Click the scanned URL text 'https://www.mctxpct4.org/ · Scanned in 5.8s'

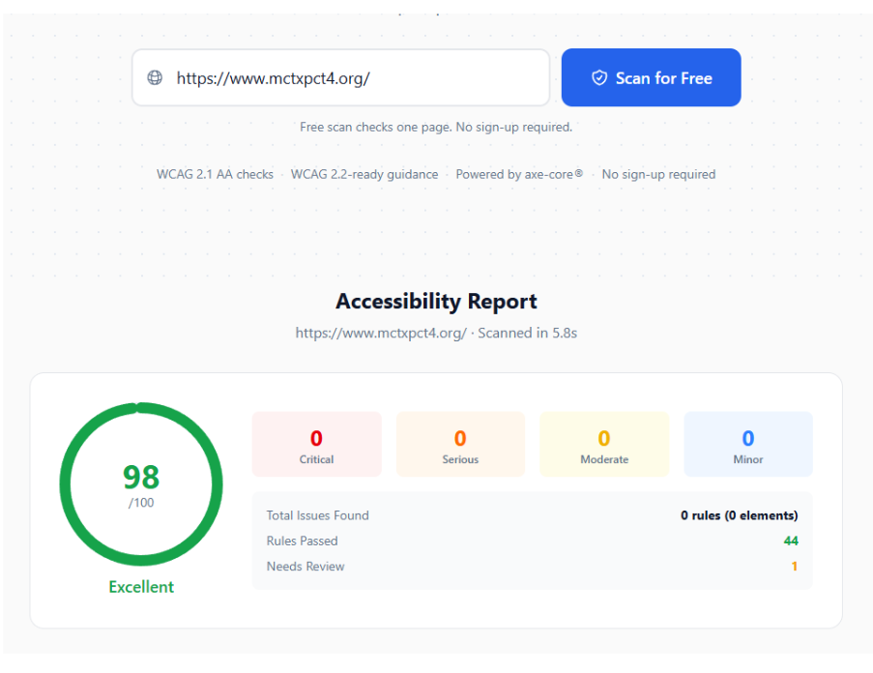(436, 333)
